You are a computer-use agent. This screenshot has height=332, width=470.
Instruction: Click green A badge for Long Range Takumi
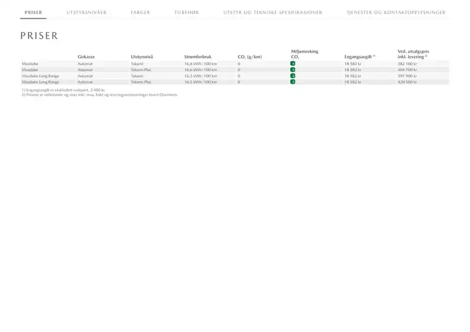click(293, 76)
